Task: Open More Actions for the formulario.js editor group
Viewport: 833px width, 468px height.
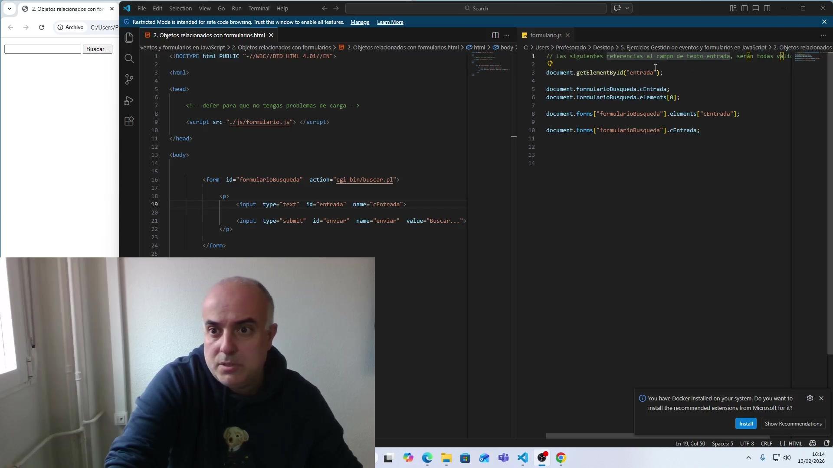Action: [x=823, y=35]
